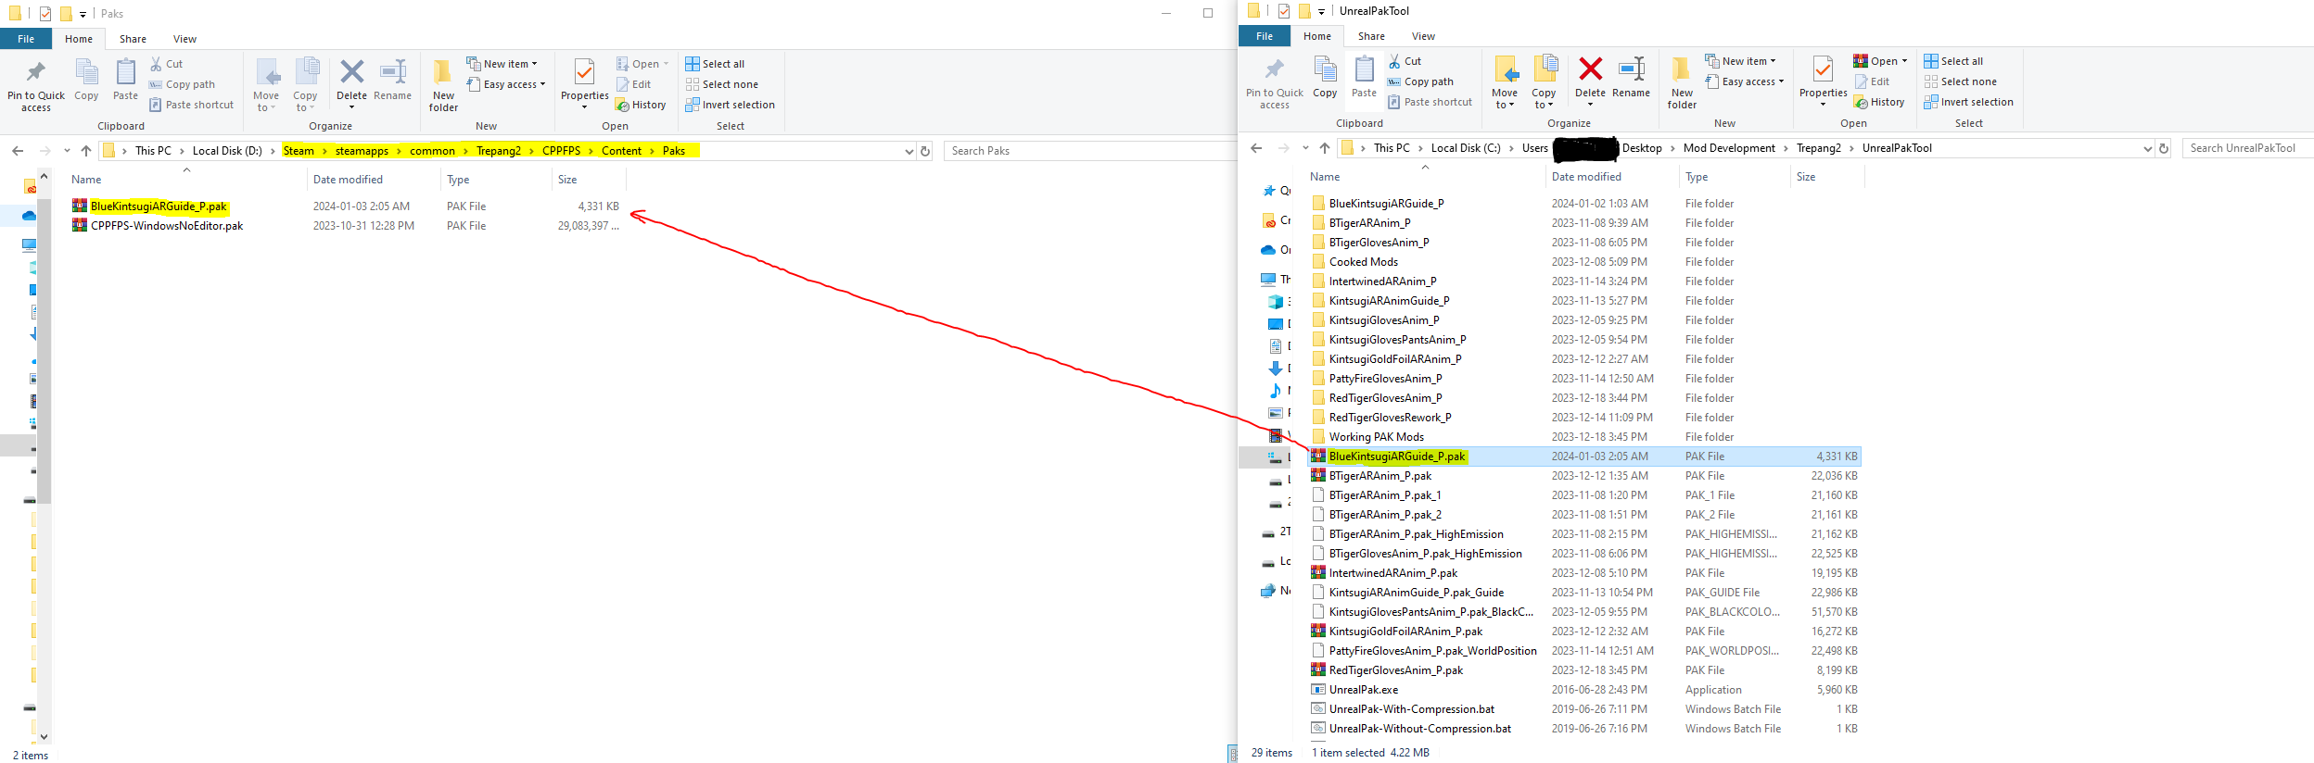The height and width of the screenshot is (763, 2314).
Task: Click Rename icon in Paks window ribbon
Action: point(392,80)
